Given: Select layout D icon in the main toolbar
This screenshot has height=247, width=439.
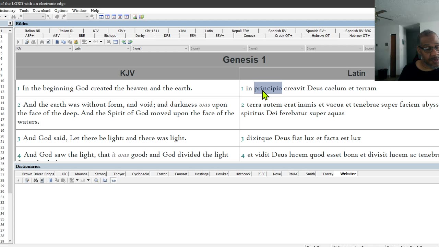Looking at the screenshot, I should point(120,16).
